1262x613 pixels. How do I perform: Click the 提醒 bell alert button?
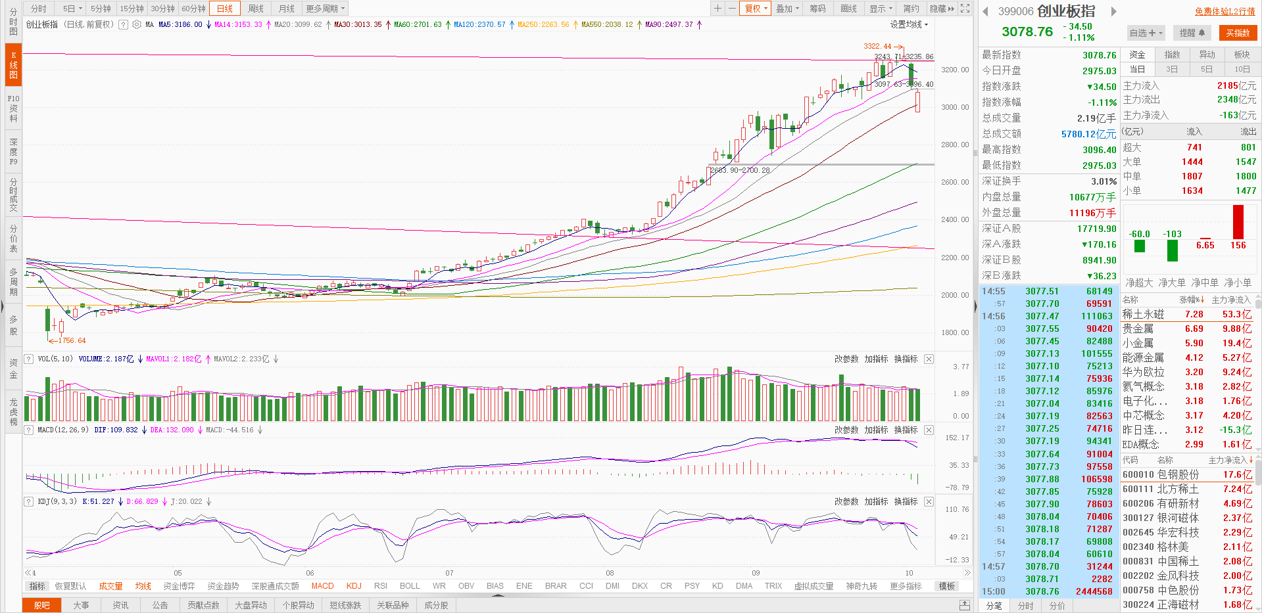tap(1192, 33)
